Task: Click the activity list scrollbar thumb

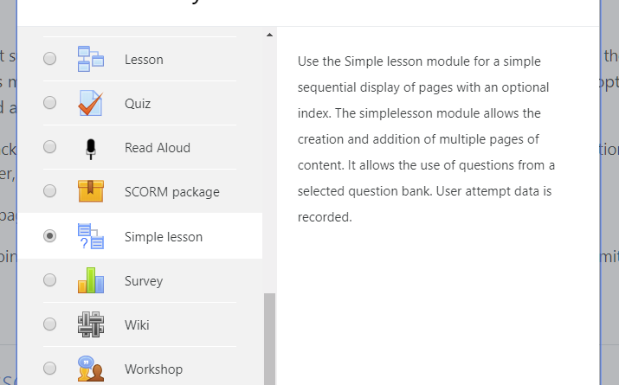Action: pos(269,339)
